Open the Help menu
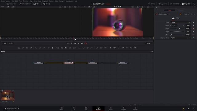The image size is (197, 111). coord(75,1)
